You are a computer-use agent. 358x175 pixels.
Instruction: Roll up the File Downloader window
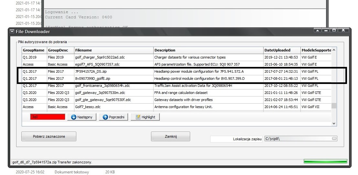pos(318,30)
